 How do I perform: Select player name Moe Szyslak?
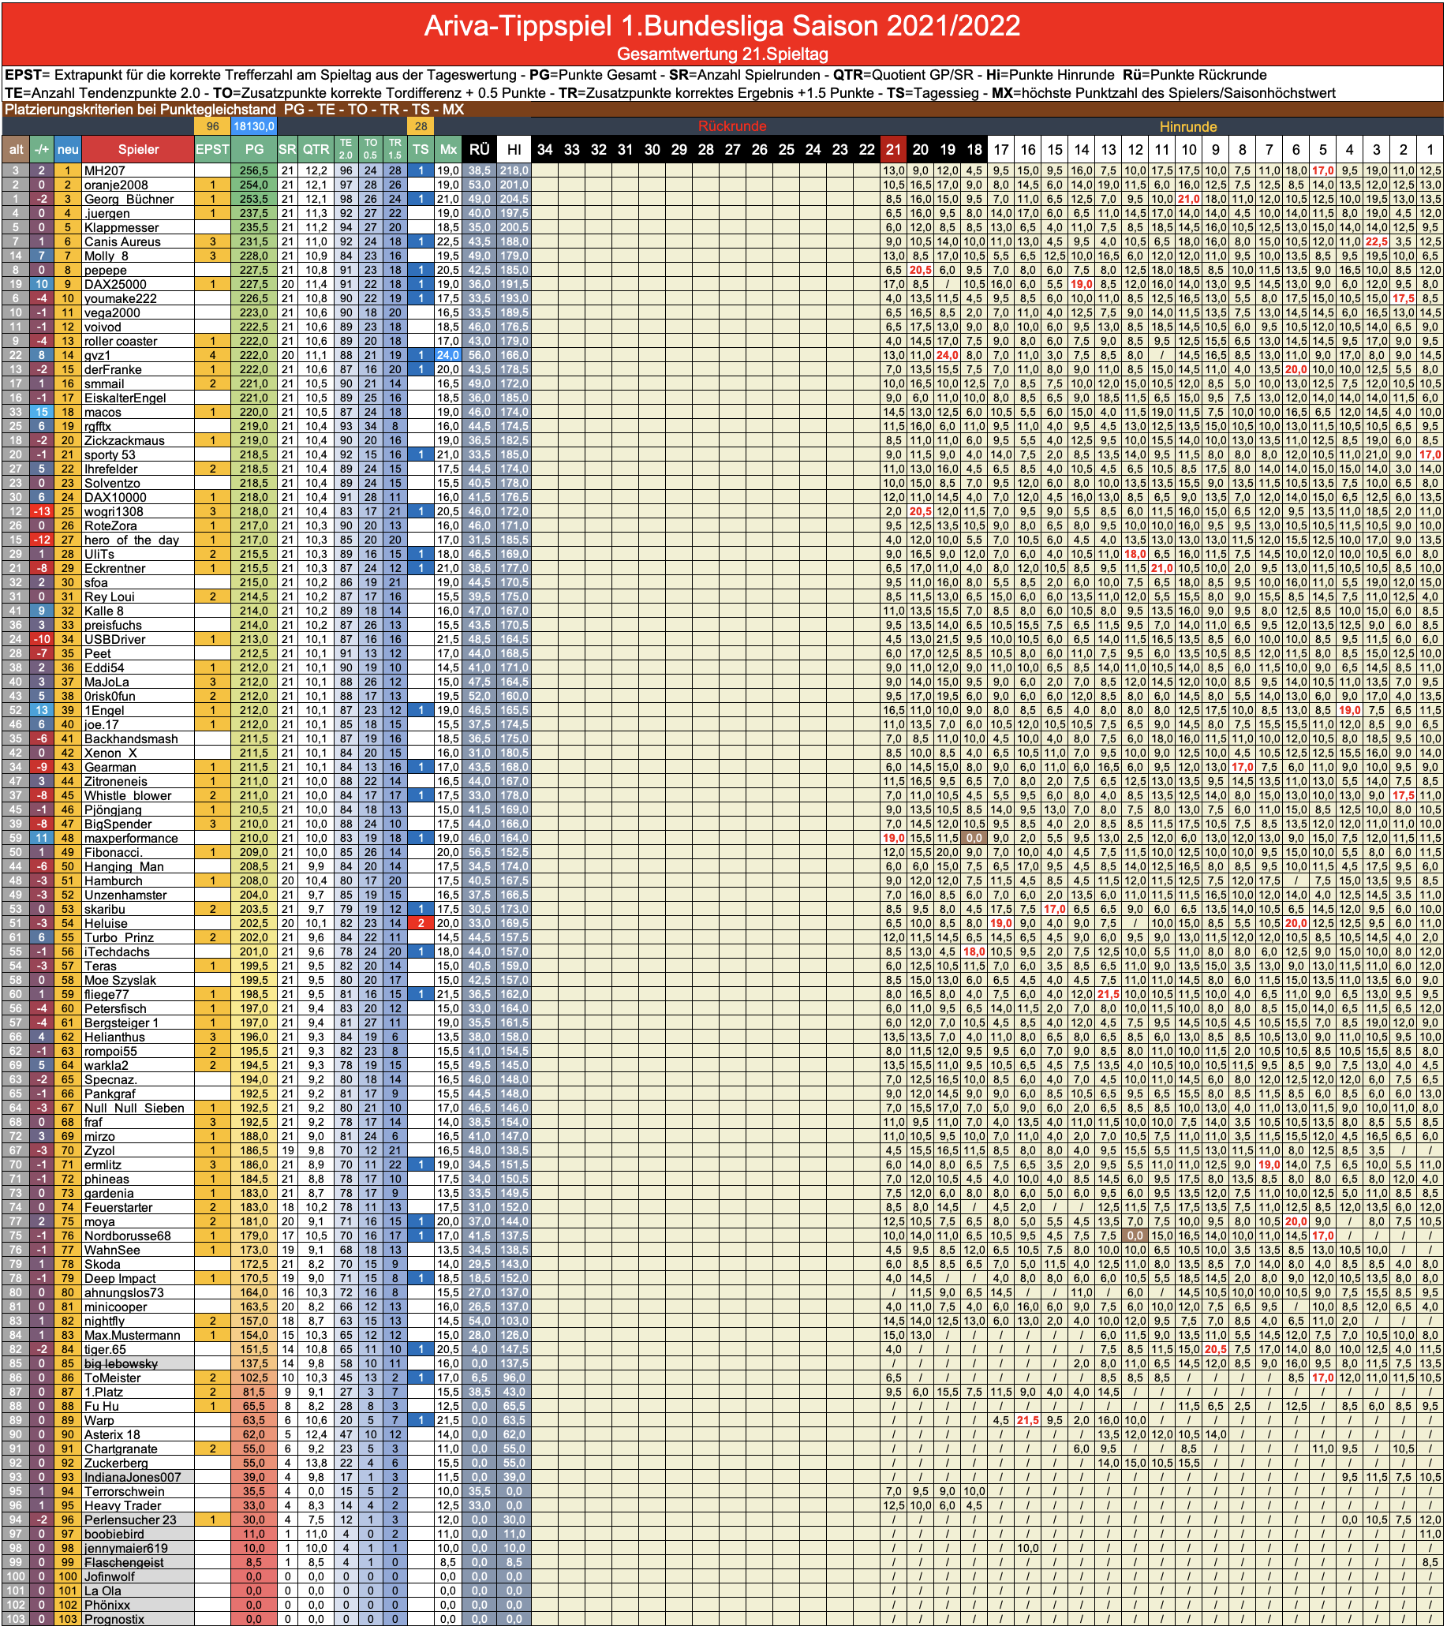coord(120,980)
